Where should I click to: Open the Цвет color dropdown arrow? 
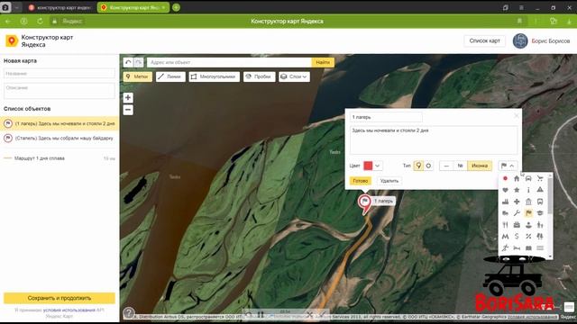tap(377, 166)
